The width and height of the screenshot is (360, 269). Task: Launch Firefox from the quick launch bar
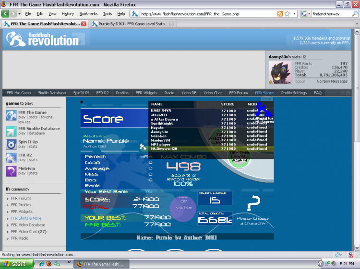49,264
